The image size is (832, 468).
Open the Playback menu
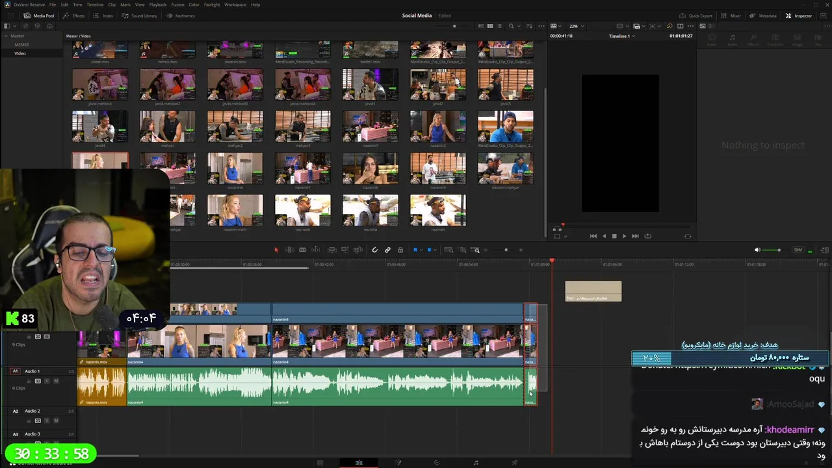pos(158,5)
